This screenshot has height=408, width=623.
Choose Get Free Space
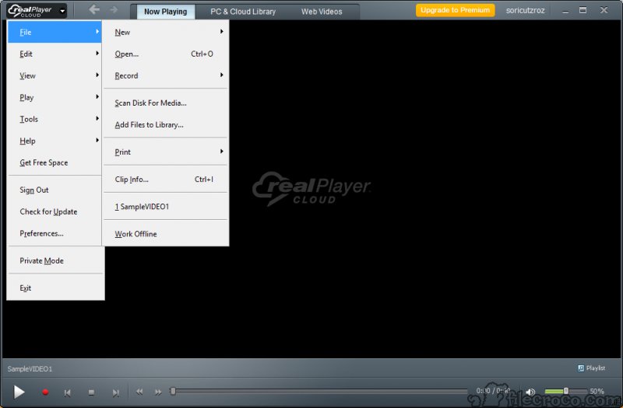tap(55, 162)
